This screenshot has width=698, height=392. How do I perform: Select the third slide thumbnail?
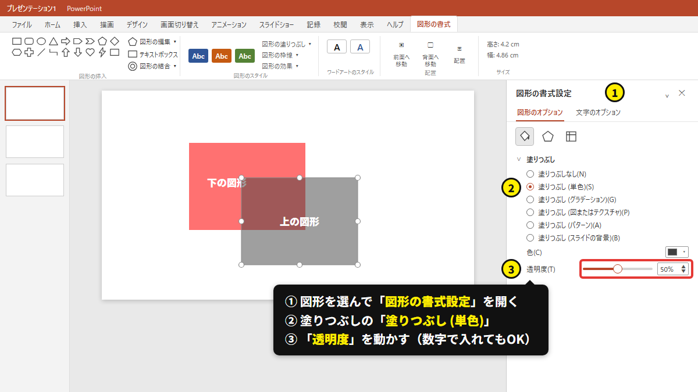35,180
